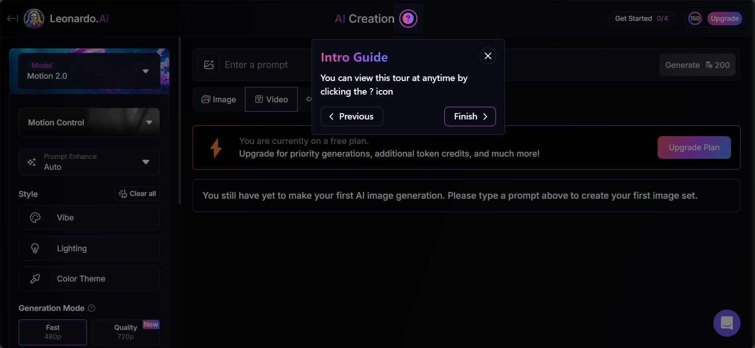The image size is (755, 348).
Task: Switch to the Video tab
Action: [x=271, y=100]
